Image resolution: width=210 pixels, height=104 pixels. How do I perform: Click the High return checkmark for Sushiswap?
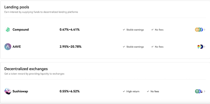[x=124, y=91]
